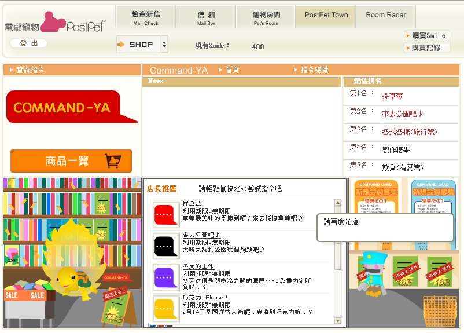Click the 購買Smile button
The image size is (464, 333).
pos(427,36)
